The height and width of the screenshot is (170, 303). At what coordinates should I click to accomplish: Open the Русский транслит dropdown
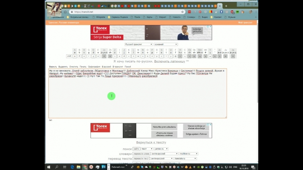coord(139,44)
